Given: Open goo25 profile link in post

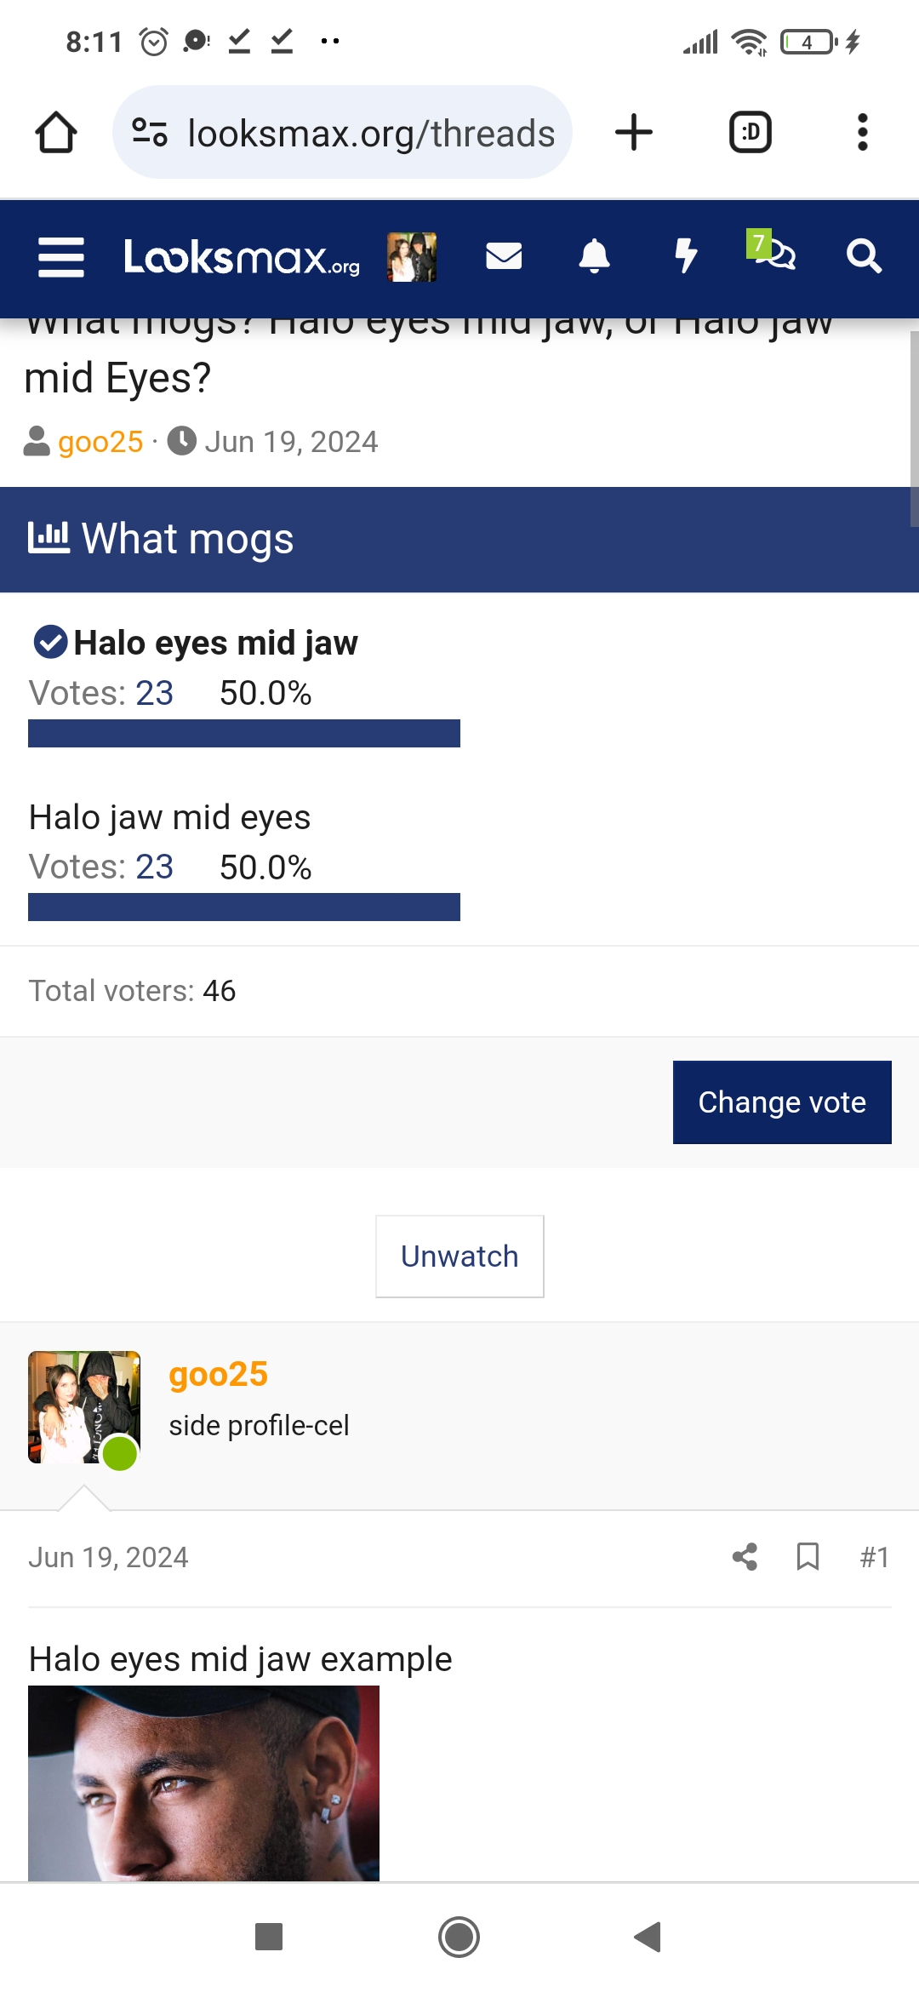Looking at the screenshot, I should pyautogui.click(x=219, y=1375).
